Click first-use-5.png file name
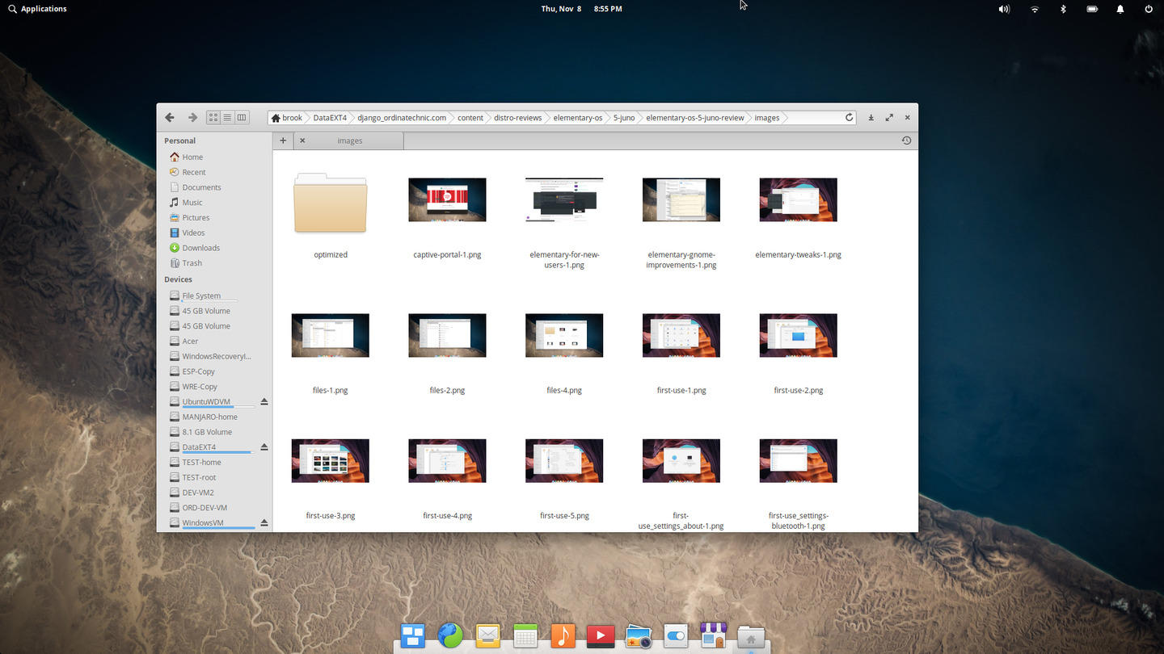Viewport: 1164px width, 654px height. (x=564, y=515)
